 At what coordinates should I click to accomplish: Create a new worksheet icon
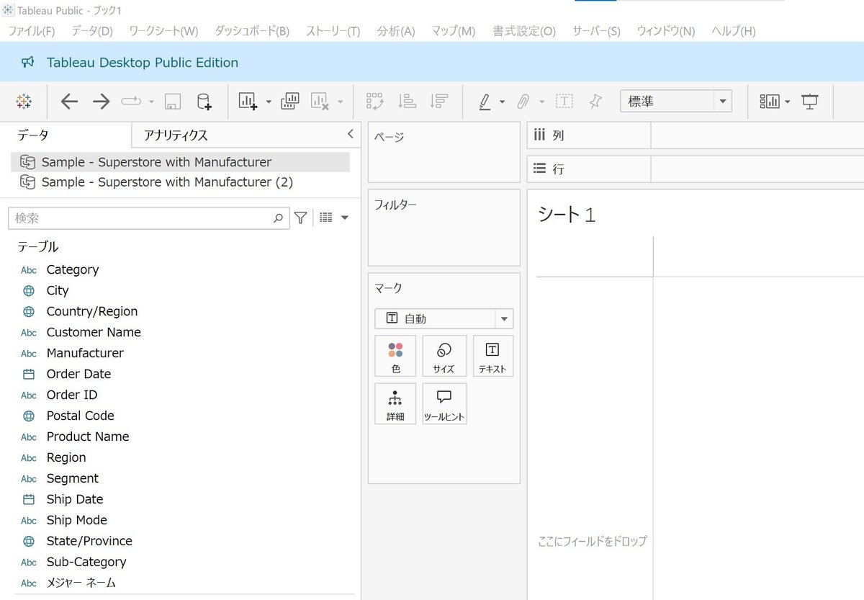pyautogui.click(x=248, y=102)
